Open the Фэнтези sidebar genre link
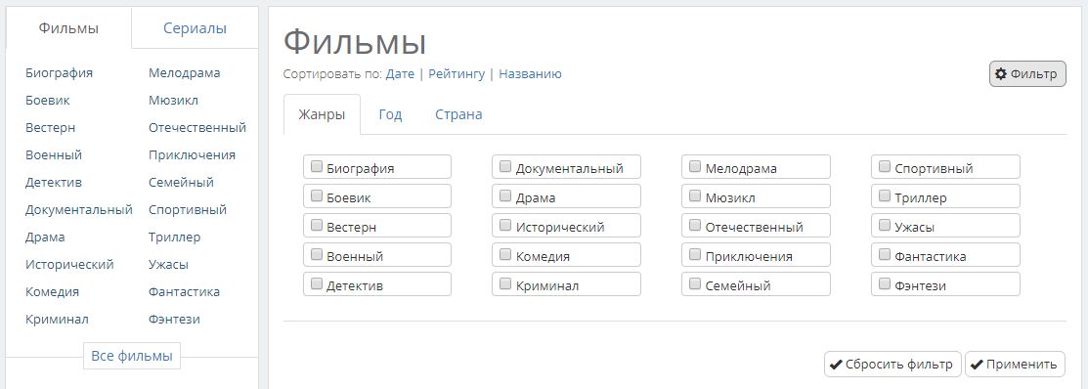This screenshot has width=1088, height=389. (x=174, y=320)
